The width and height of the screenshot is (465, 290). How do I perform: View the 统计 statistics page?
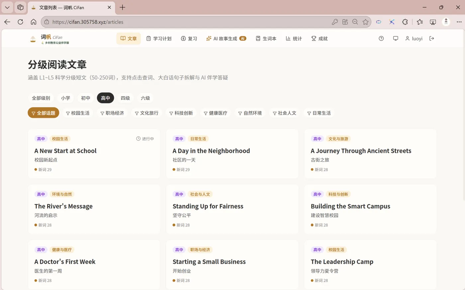click(x=294, y=39)
